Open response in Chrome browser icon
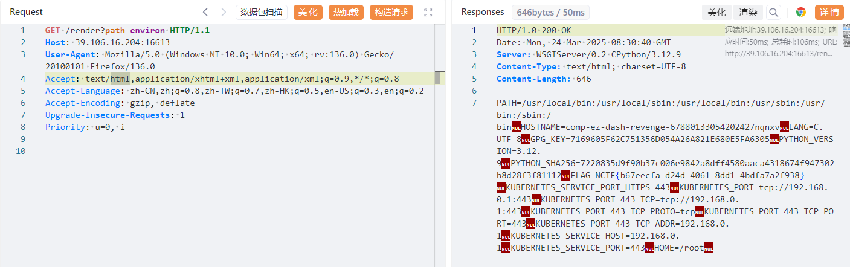Image resolution: width=850 pixels, height=267 pixels. coord(801,12)
